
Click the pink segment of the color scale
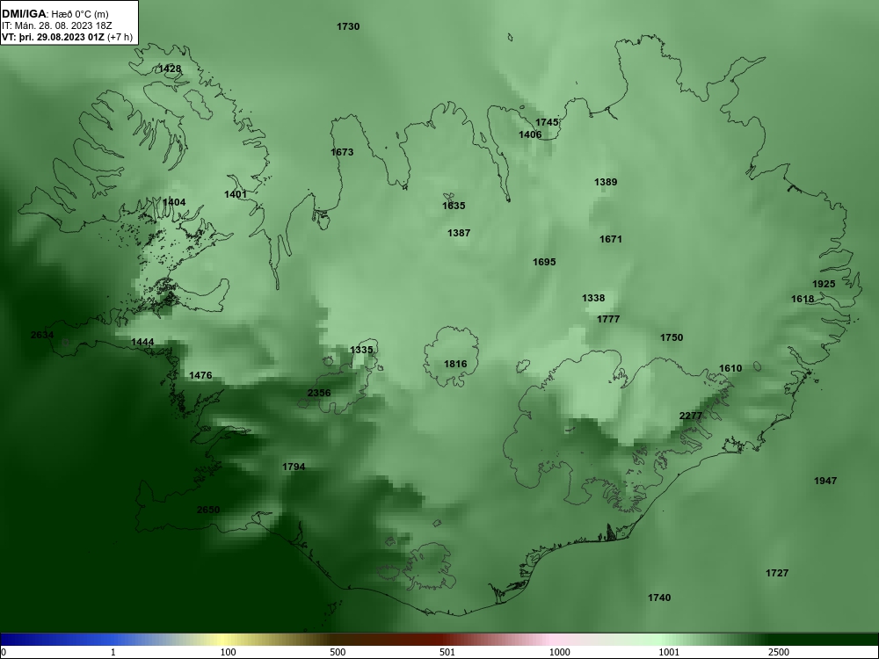[549, 640]
